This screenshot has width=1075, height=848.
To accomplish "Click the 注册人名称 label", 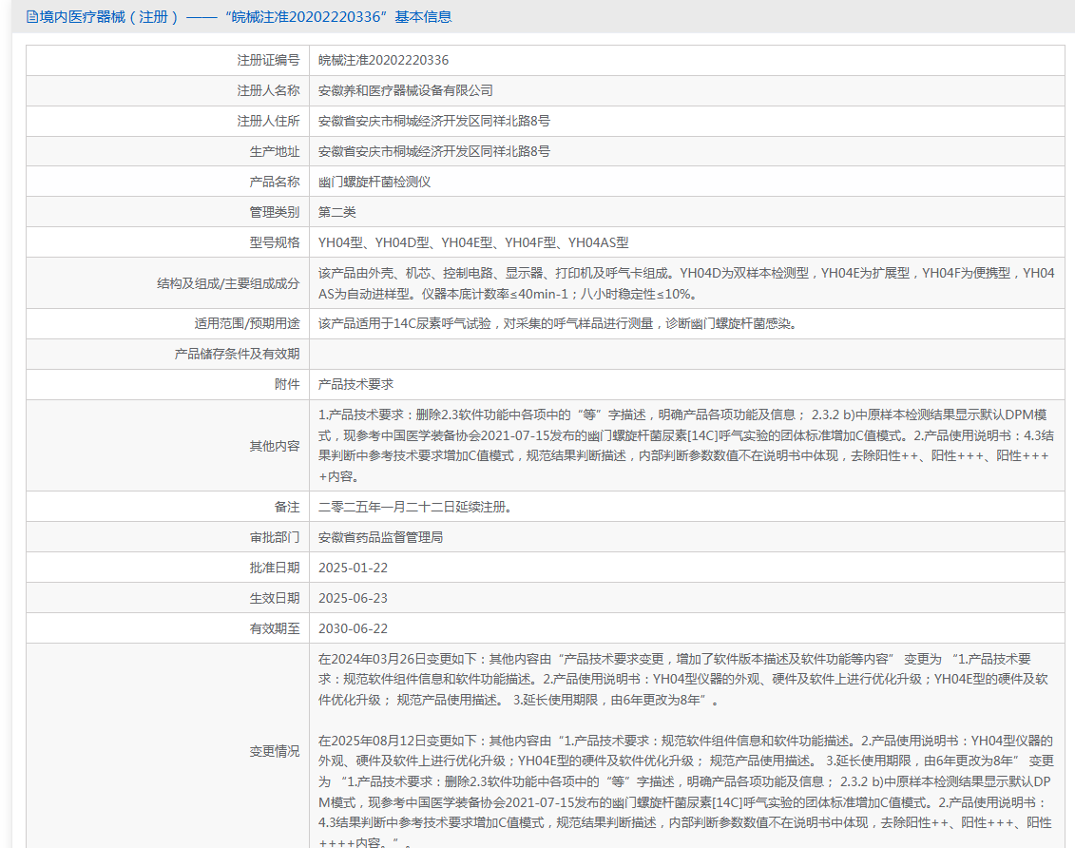I will tap(268, 90).
